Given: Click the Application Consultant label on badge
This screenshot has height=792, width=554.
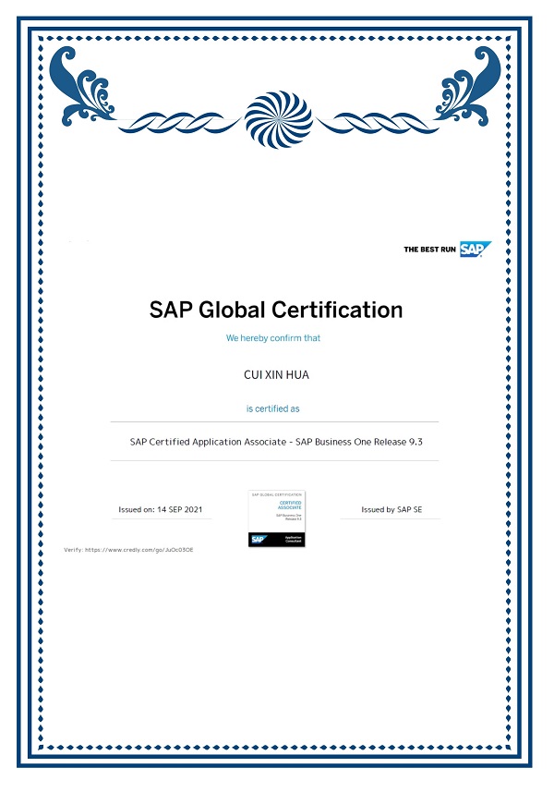Looking at the screenshot, I should click(293, 540).
